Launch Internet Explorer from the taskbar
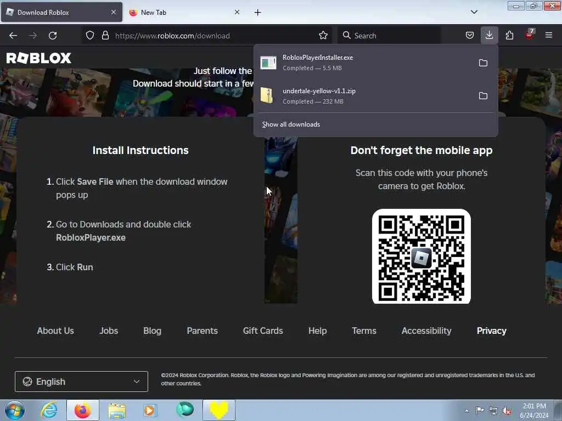This screenshot has width=562, height=421. click(x=49, y=410)
